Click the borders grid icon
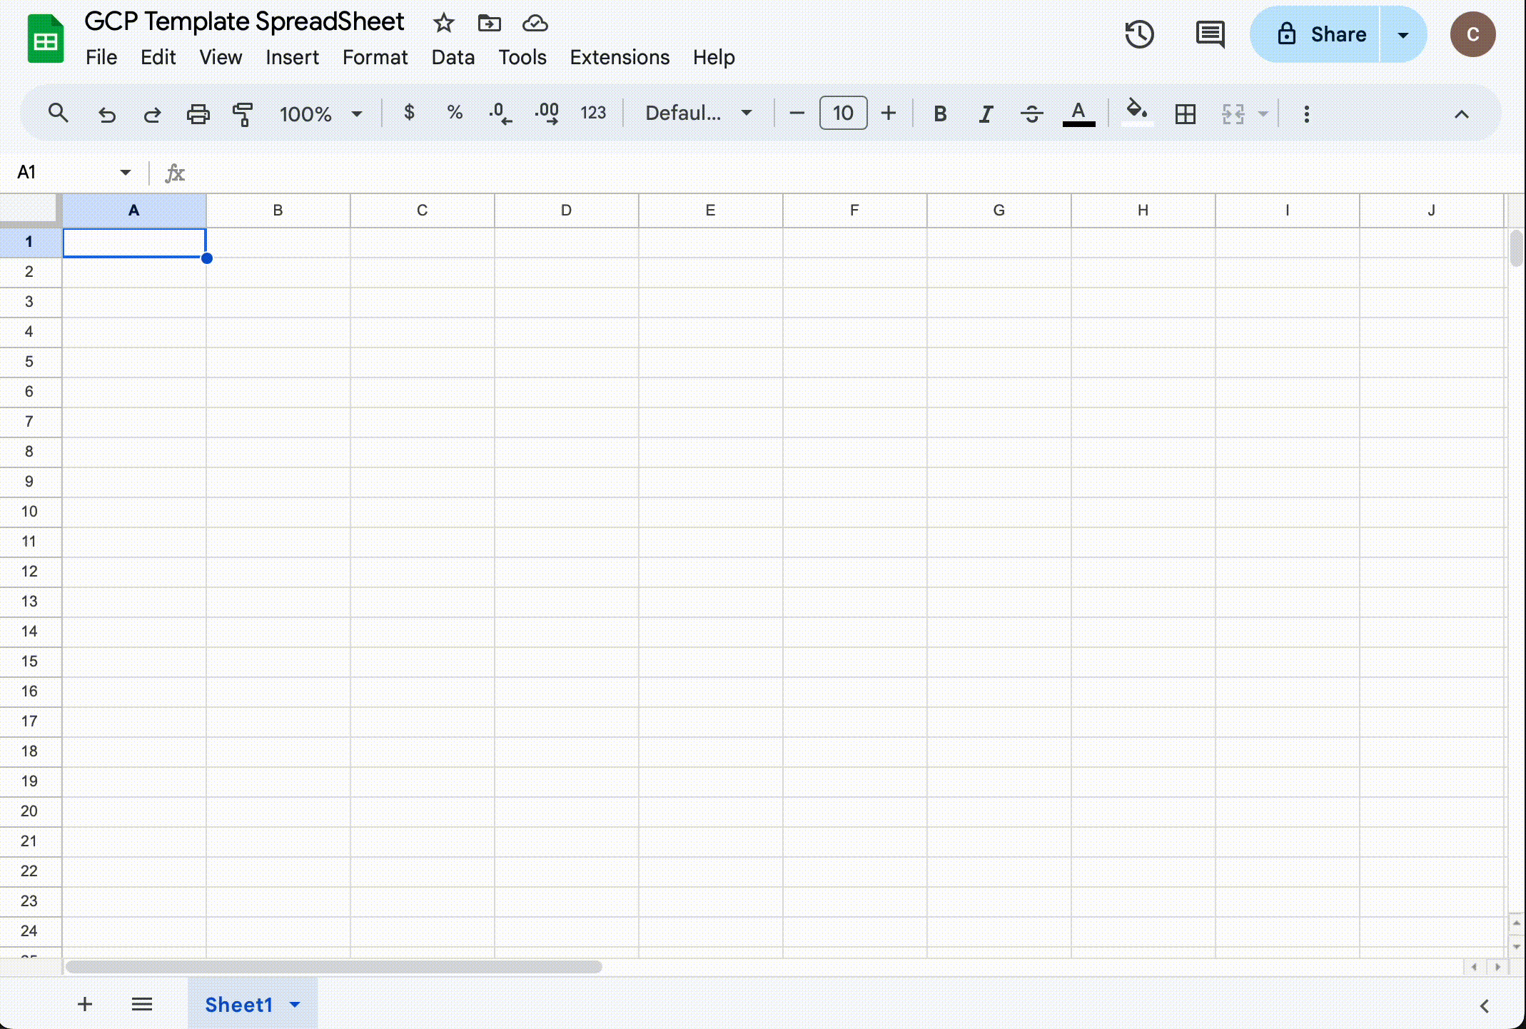 (x=1185, y=114)
